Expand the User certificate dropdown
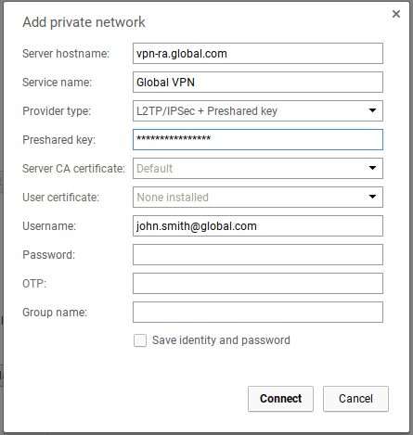 click(258, 197)
